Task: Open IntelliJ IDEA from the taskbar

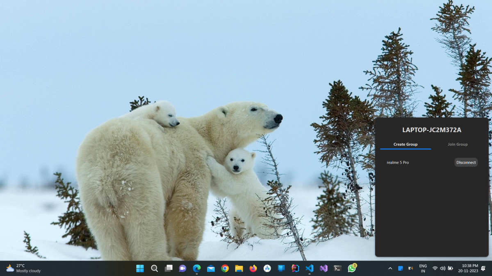Action: pyautogui.click(x=295, y=268)
